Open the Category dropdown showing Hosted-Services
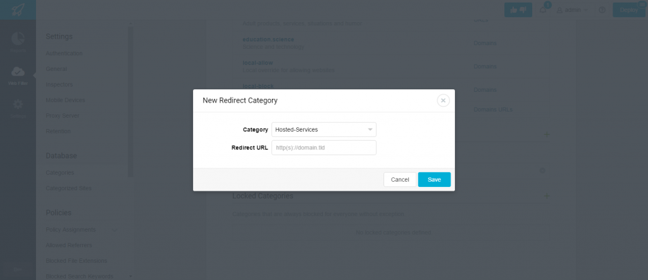 (323, 129)
